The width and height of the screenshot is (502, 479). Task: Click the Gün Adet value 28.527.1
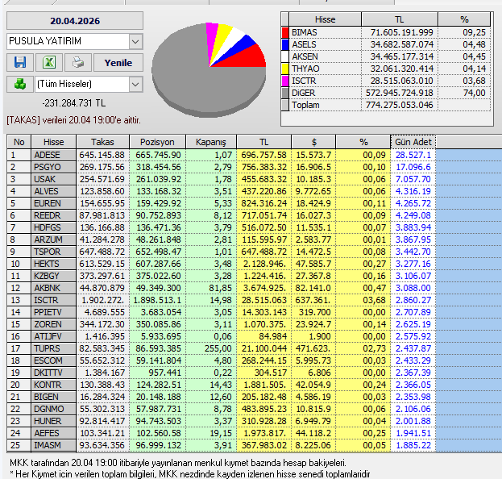pos(413,155)
